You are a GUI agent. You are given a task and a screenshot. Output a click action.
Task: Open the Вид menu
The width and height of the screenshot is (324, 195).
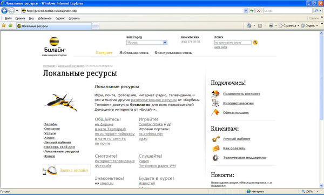tap(31, 18)
